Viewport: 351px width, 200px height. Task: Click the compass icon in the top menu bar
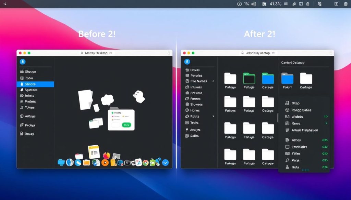pyautogui.click(x=240, y=4)
